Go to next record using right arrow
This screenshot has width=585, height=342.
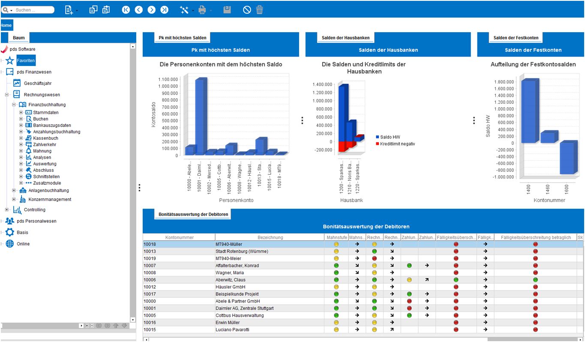(x=151, y=10)
